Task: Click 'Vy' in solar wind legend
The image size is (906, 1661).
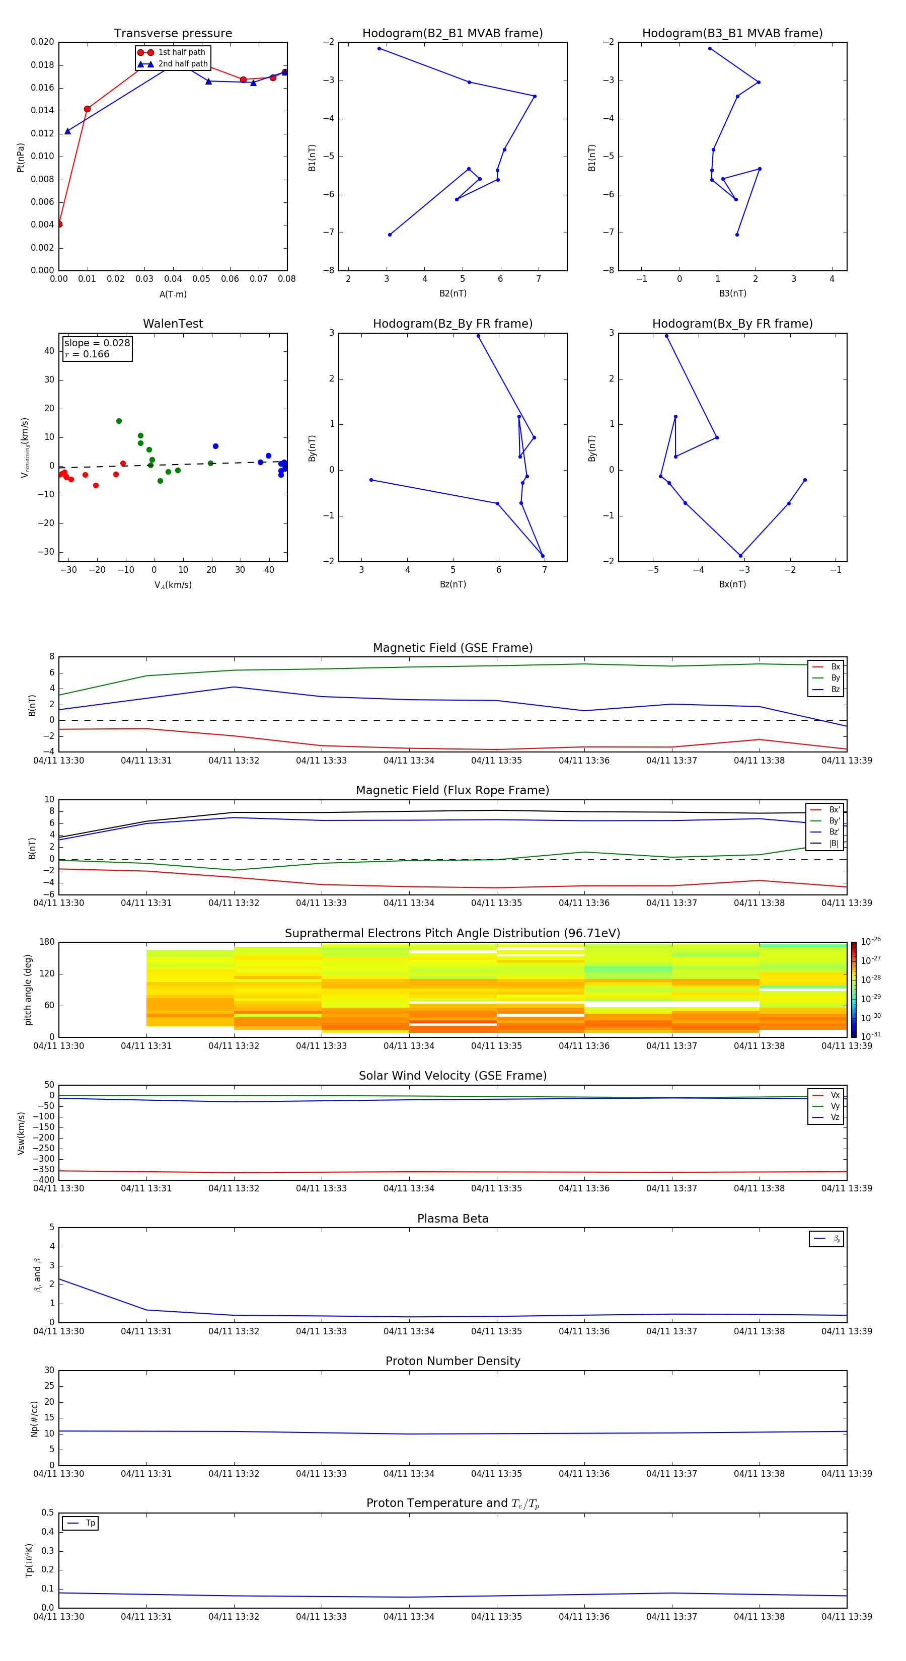Action: coord(826,1106)
